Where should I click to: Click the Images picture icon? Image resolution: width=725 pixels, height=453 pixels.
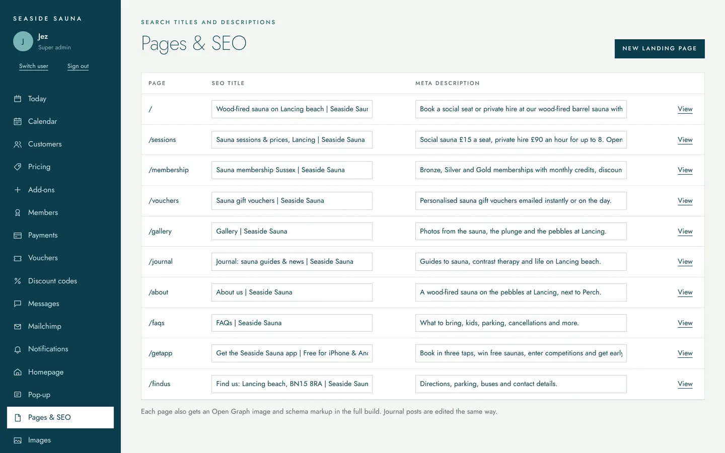click(18, 440)
